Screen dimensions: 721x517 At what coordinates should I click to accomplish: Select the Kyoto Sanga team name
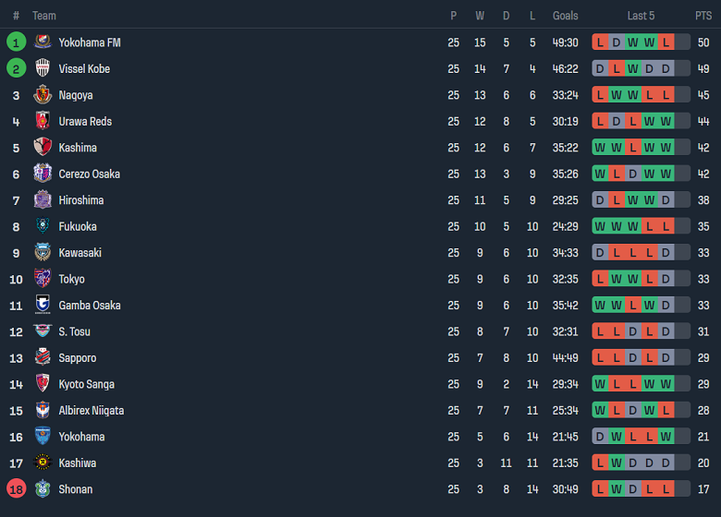tap(87, 384)
